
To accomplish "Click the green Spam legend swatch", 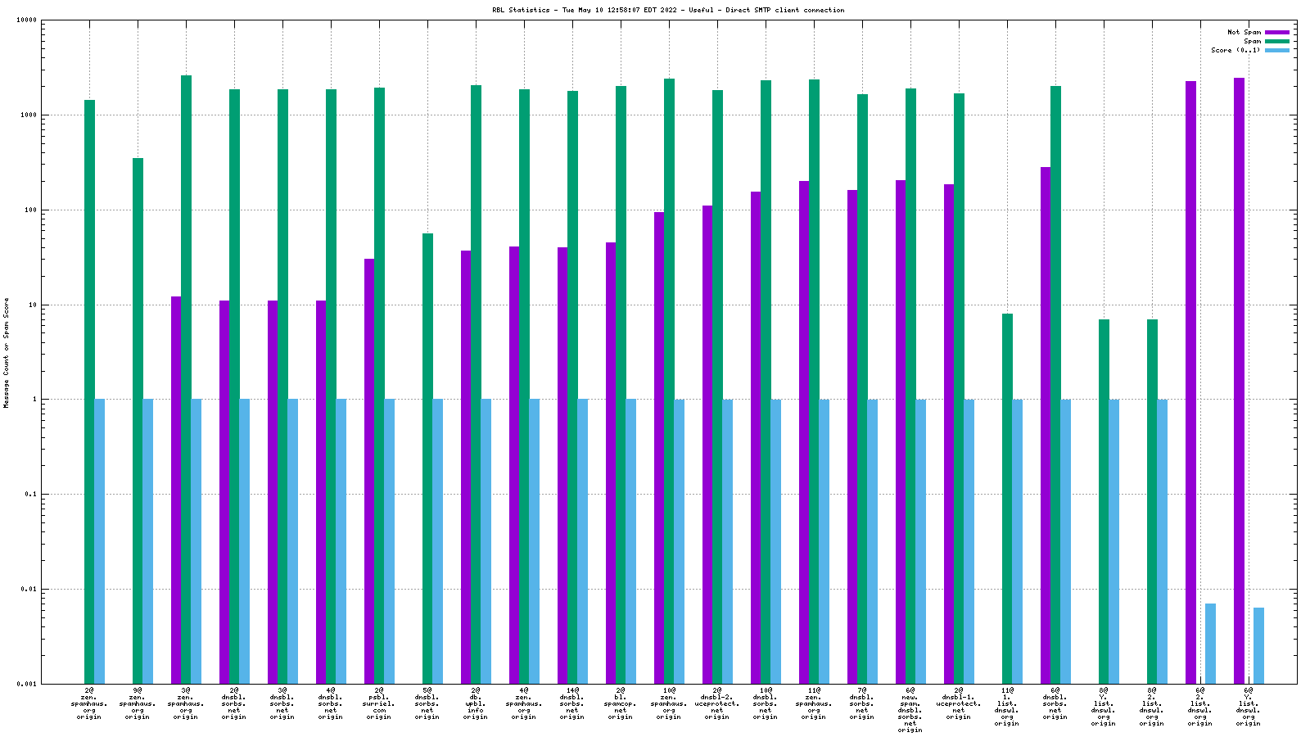I will 1276,41.
